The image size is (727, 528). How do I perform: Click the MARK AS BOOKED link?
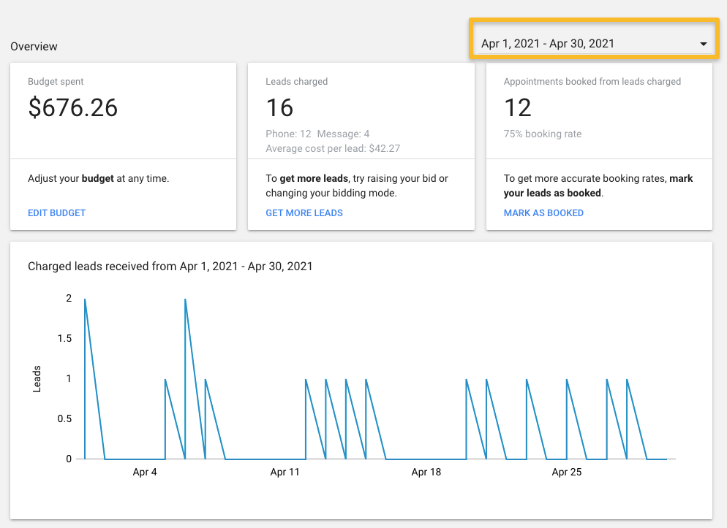tap(543, 213)
